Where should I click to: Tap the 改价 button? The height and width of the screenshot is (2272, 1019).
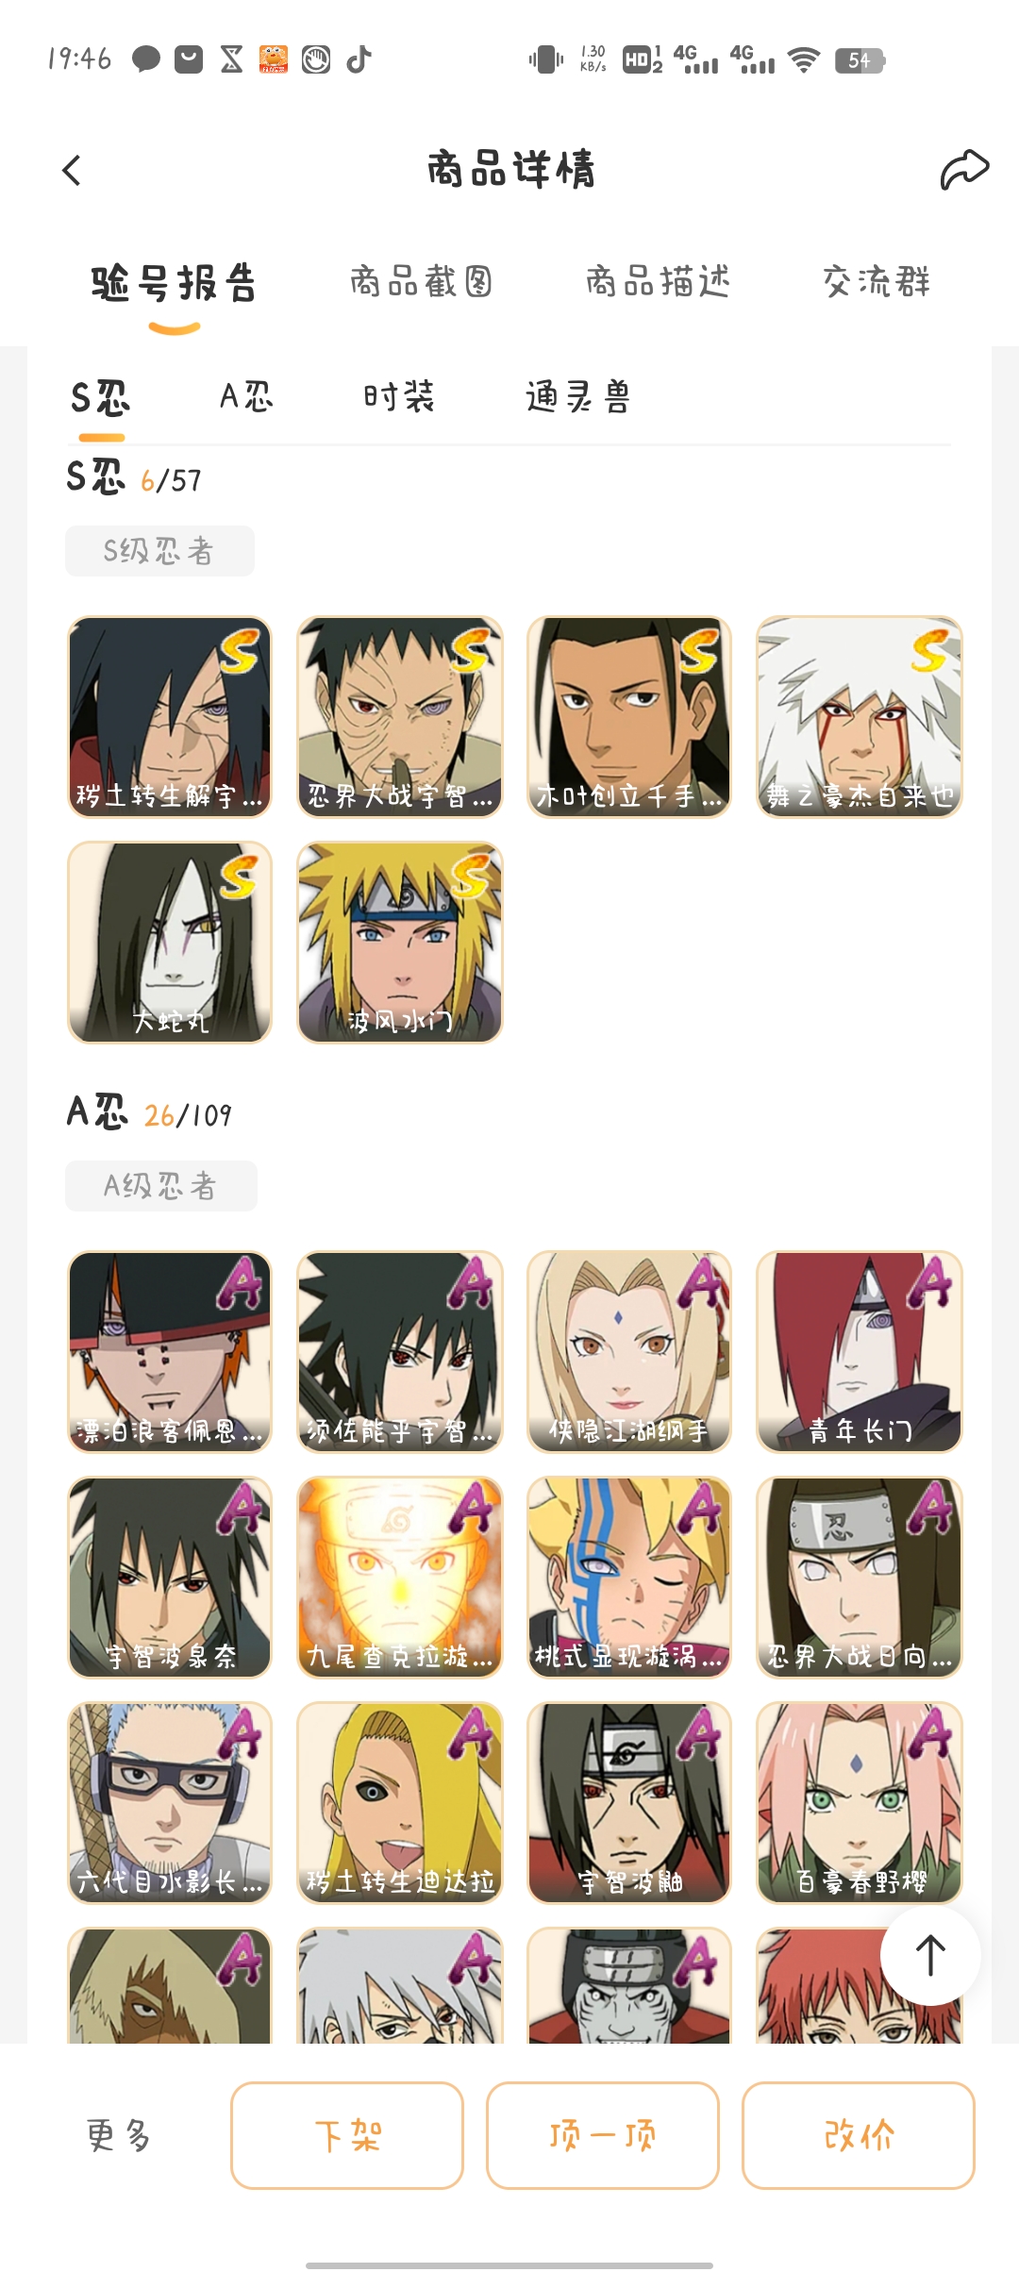coord(859,2135)
